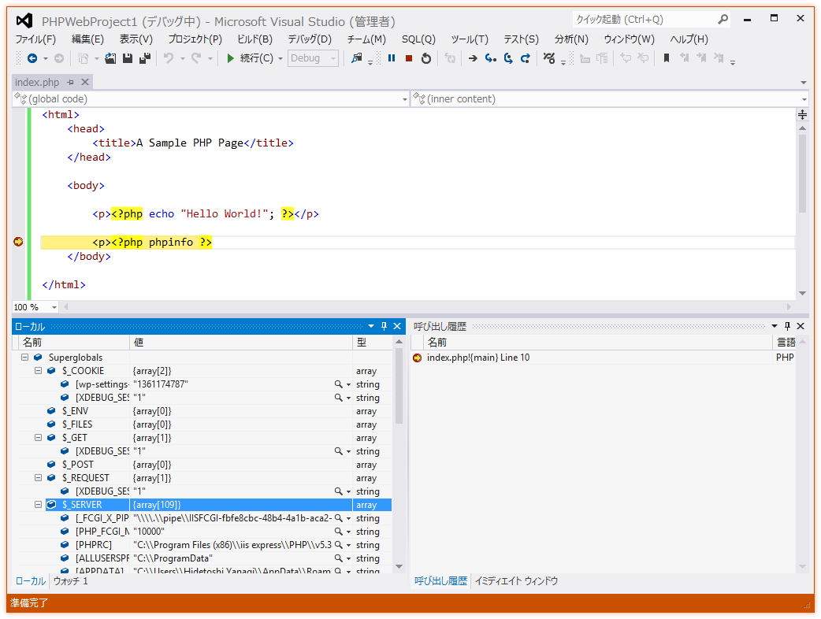Screen dimensions: 821x619
Task: Open the ヘルプ(H) menu
Action: [689, 39]
